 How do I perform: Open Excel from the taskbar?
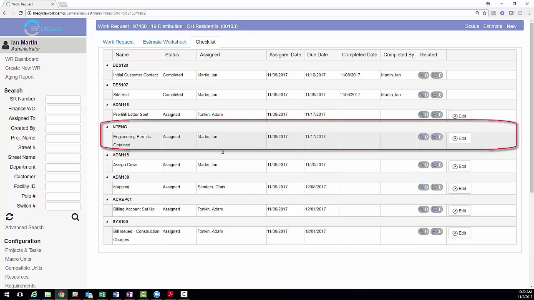pyautogui.click(x=102, y=295)
